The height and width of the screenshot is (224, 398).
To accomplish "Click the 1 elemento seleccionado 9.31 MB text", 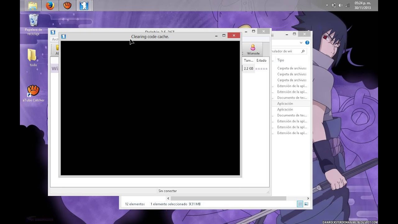I will 176,204.
